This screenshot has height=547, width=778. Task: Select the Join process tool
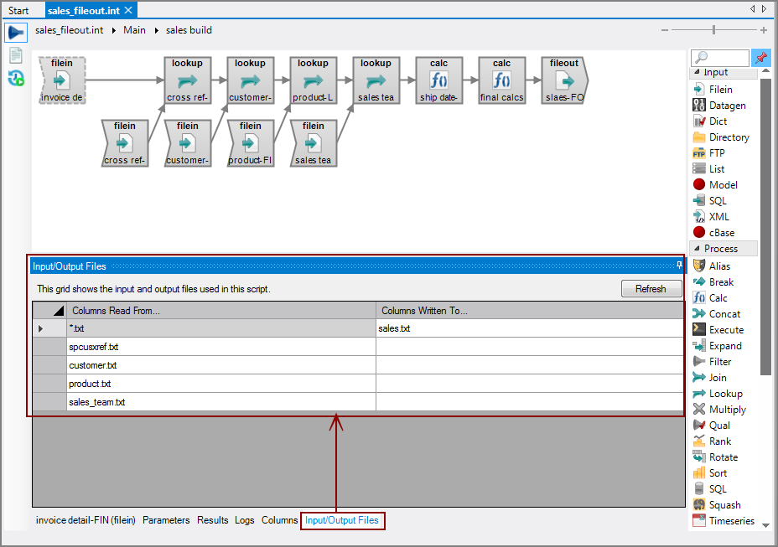[717, 377]
